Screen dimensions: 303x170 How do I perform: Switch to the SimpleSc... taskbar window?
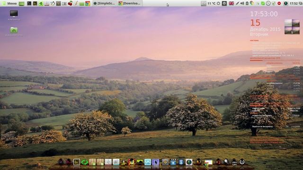(104, 3)
